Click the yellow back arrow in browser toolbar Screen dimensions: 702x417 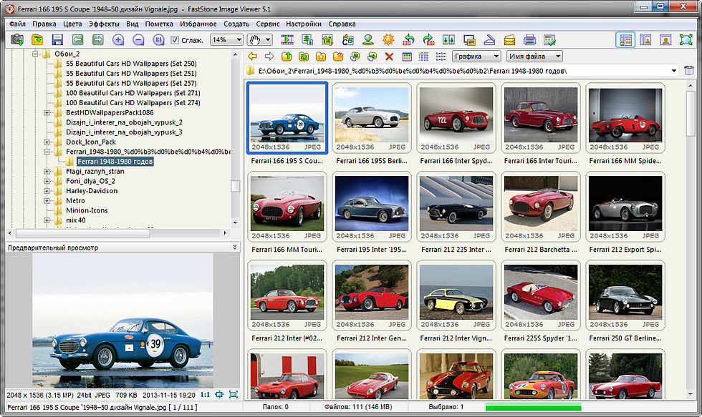point(252,57)
